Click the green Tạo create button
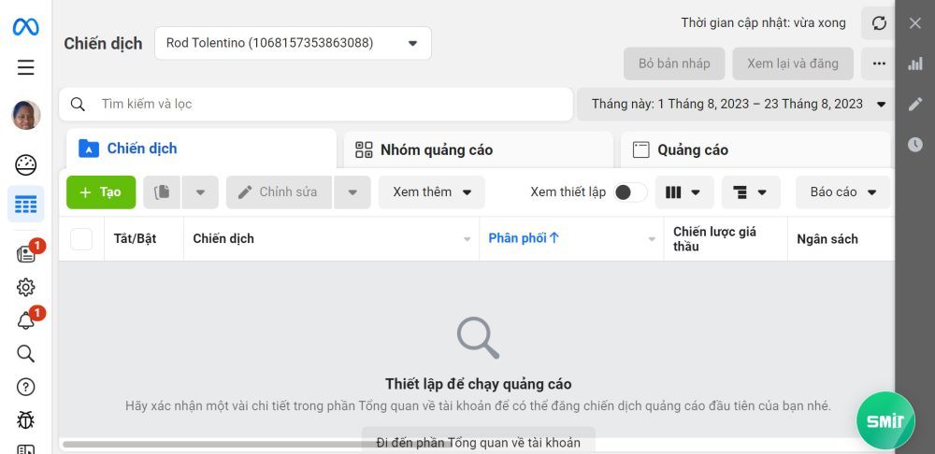This screenshot has height=454, width=935. click(101, 192)
